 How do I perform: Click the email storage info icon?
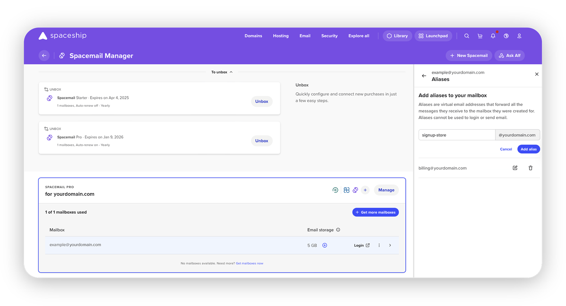[x=338, y=230]
